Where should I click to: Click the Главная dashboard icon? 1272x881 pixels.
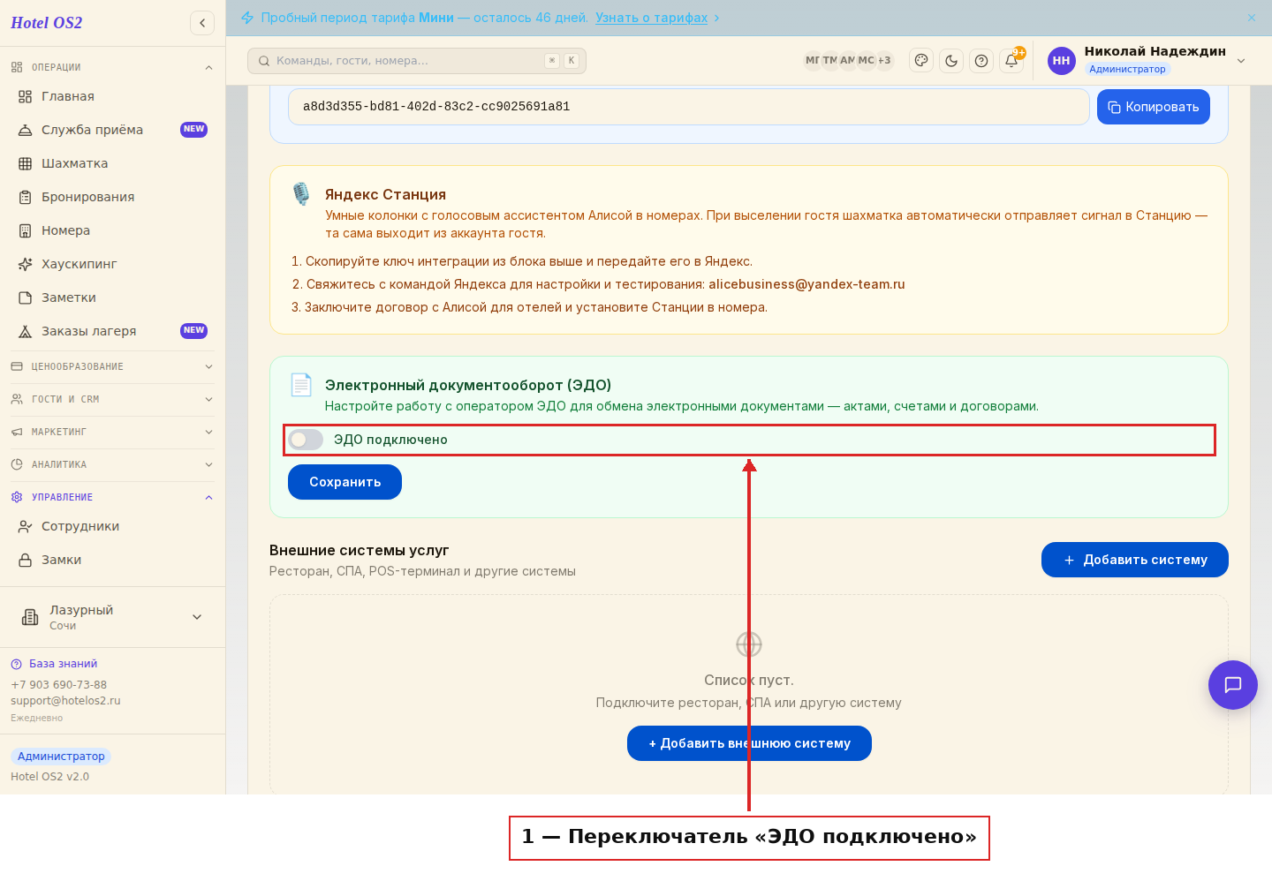click(26, 96)
